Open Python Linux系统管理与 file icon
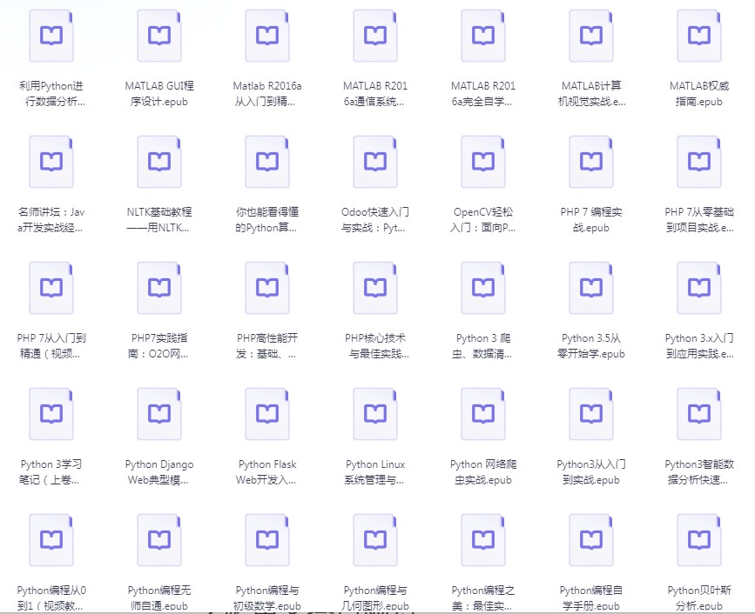This screenshot has height=614, width=755. [375, 414]
